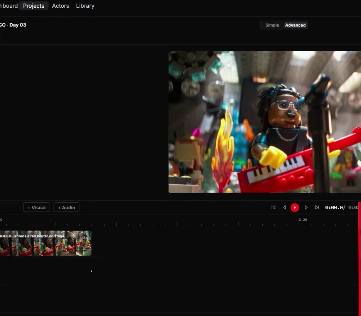Switch to Simple mode

coord(272,25)
